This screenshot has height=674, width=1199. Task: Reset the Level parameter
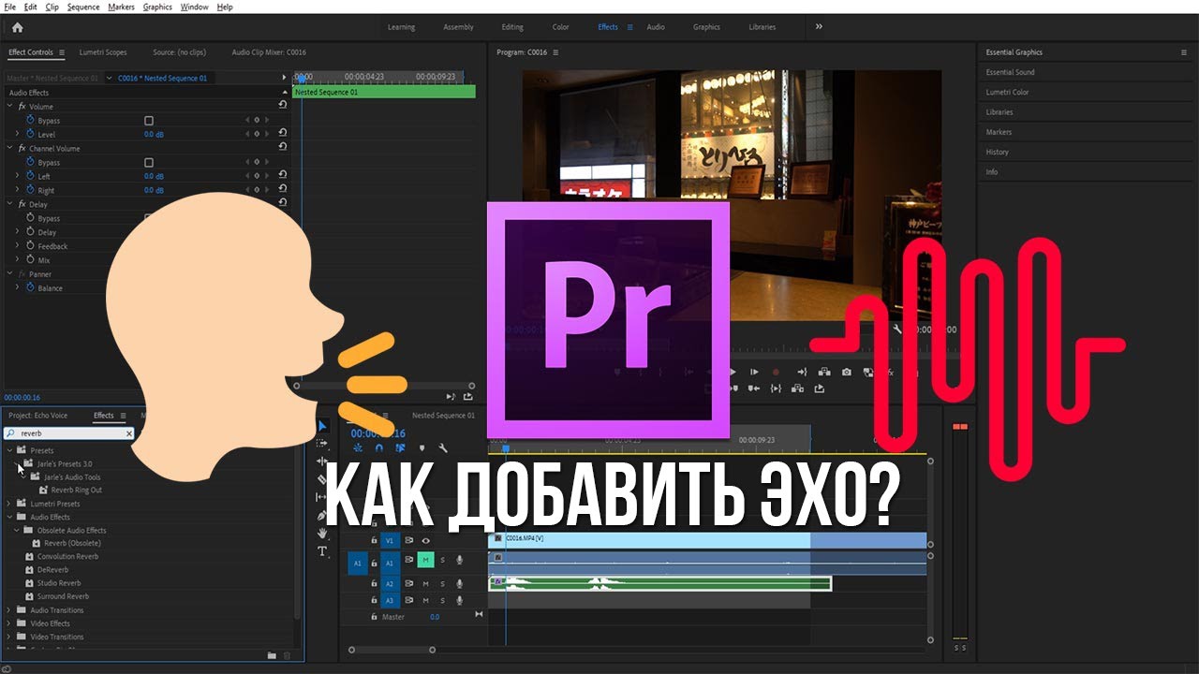(283, 133)
